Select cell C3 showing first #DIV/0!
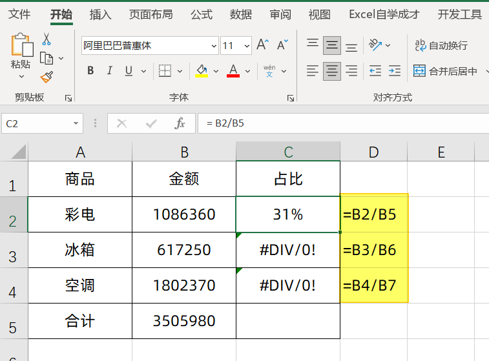Image resolution: width=489 pixels, height=361 pixels. [288, 250]
